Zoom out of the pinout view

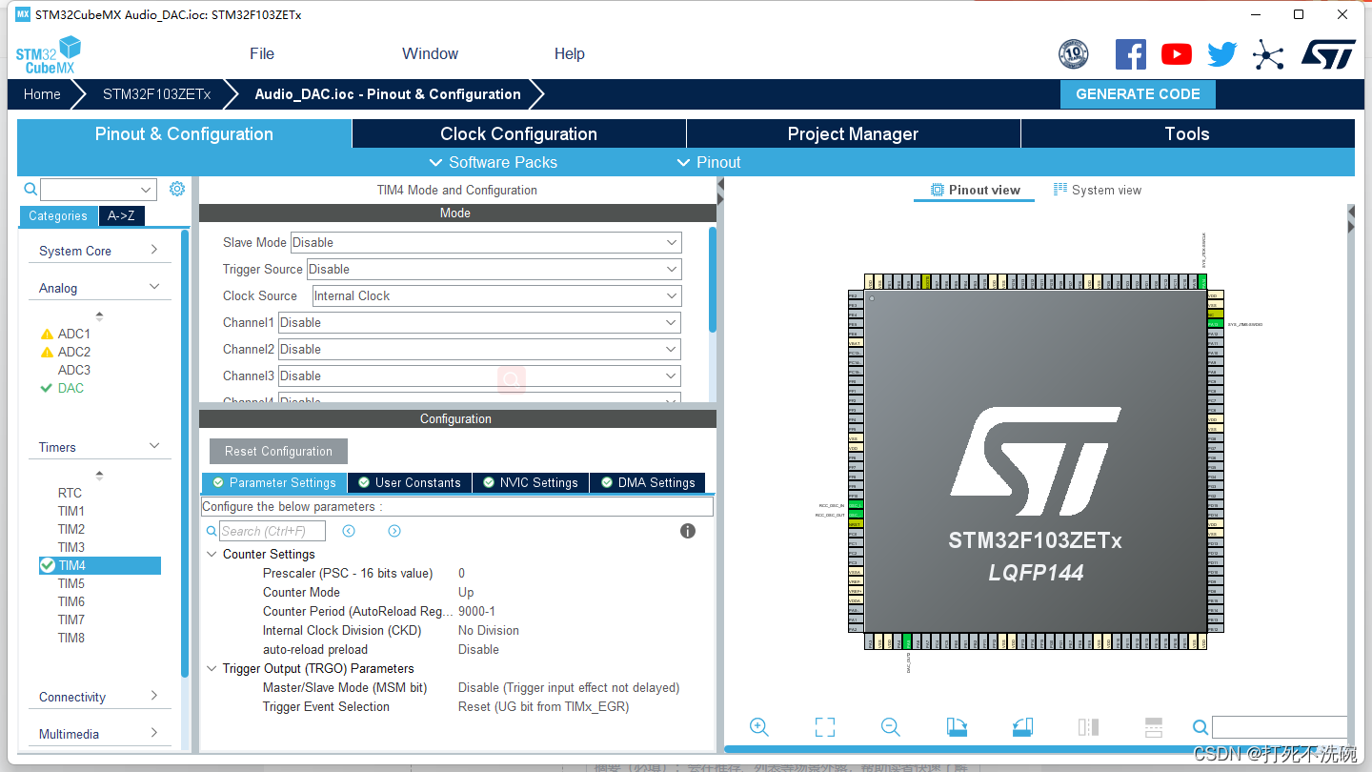(x=891, y=727)
